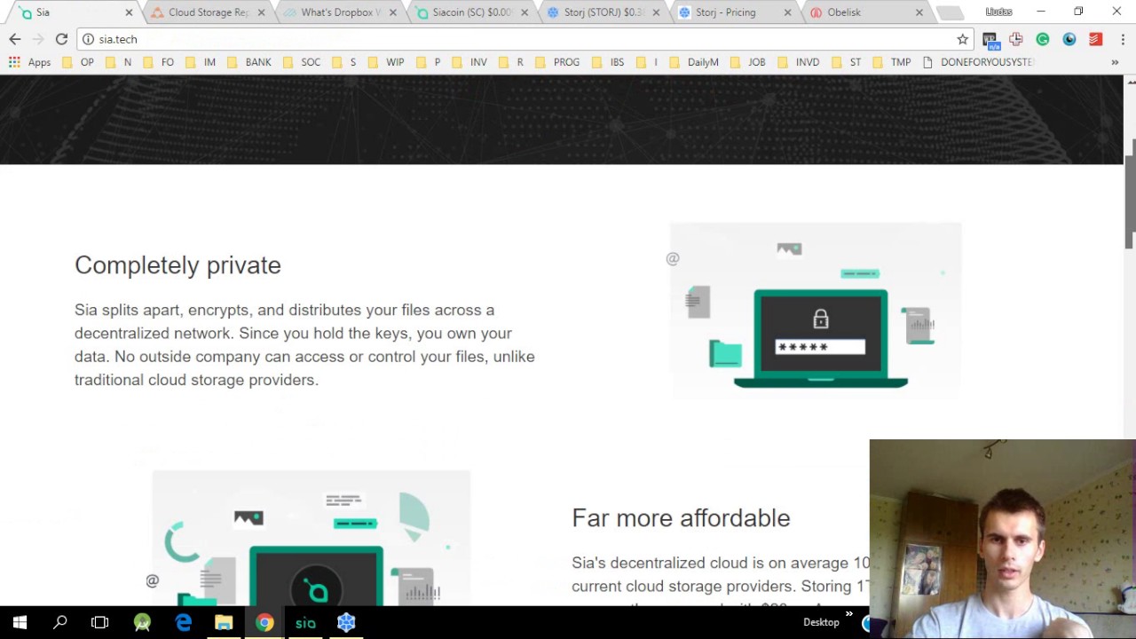Click the Desktop toolbar label in the taskbar
The width and height of the screenshot is (1136, 639).
tap(821, 622)
